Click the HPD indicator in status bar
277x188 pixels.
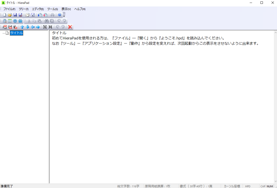click(x=248, y=186)
